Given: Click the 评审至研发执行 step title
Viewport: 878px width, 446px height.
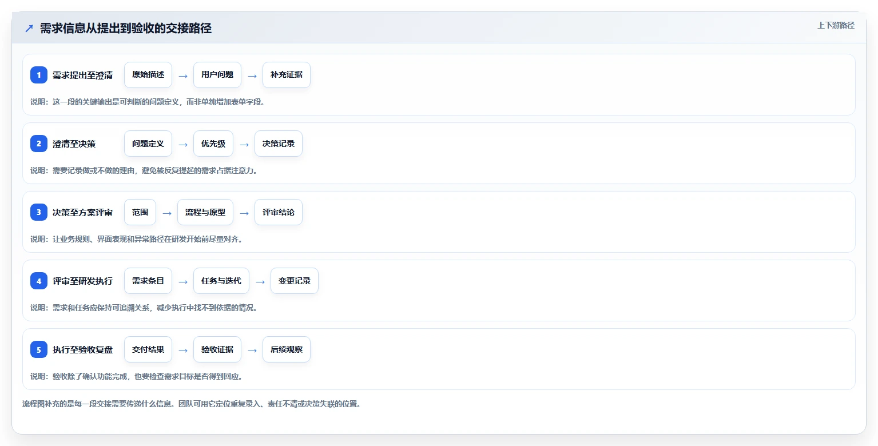Looking at the screenshot, I should pyautogui.click(x=82, y=281).
